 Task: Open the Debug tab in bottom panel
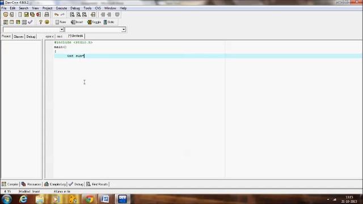[x=76, y=184]
